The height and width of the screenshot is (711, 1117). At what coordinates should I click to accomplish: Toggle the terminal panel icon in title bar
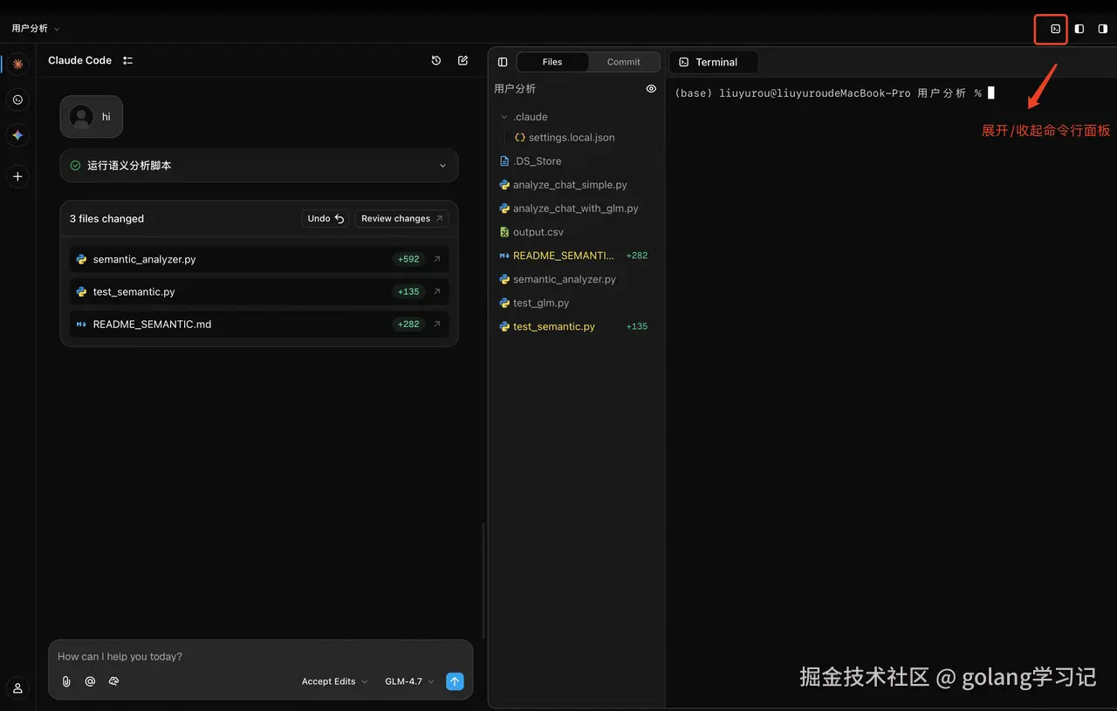(x=1055, y=29)
